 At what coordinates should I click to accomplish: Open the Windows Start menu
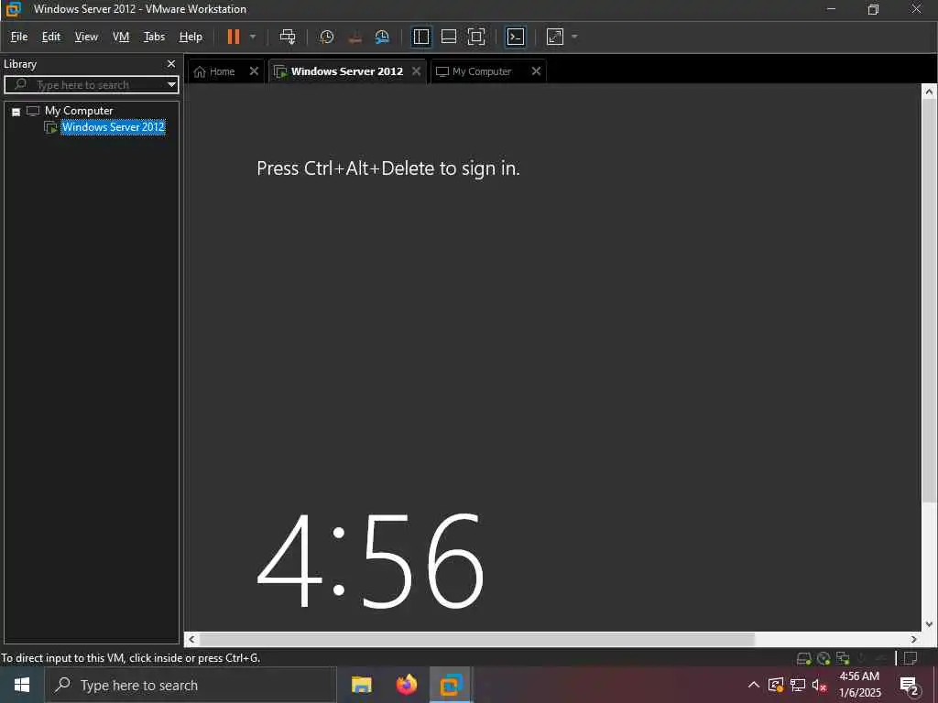(x=22, y=685)
